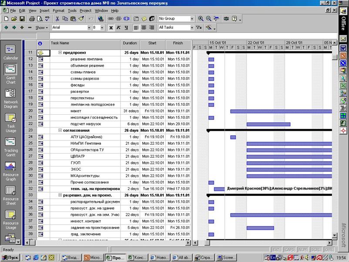
Task: Click the Gantt chart vertical scrollbar thumb
Action: [x=334, y=57]
